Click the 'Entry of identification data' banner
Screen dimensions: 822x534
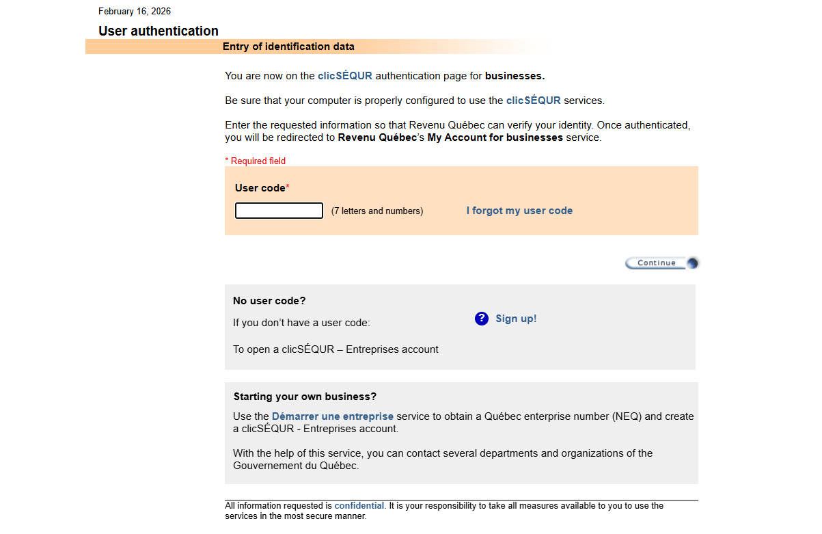[x=288, y=46]
